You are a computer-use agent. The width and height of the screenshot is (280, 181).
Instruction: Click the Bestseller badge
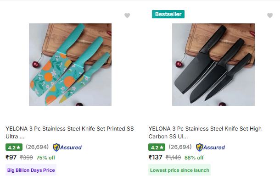pyautogui.click(x=168, y=14)
